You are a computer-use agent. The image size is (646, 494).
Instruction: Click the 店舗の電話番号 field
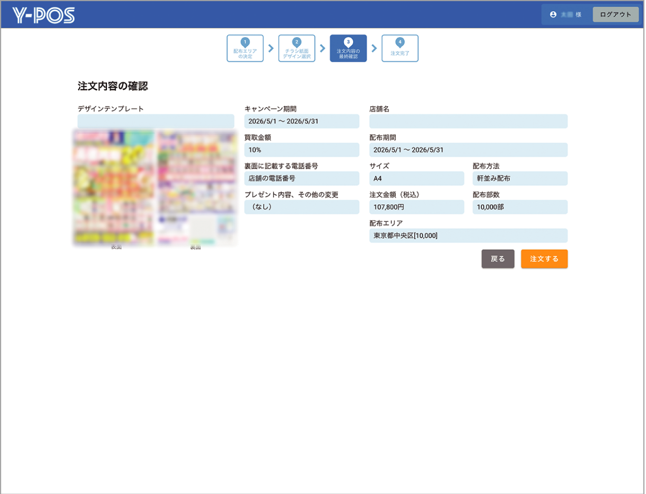click(302, 179)
